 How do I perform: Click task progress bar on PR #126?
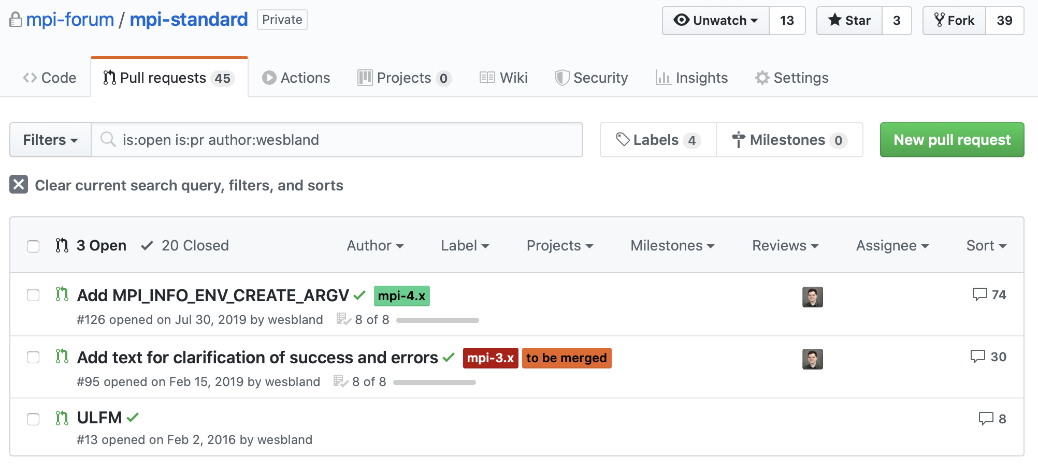pos(438,320)
